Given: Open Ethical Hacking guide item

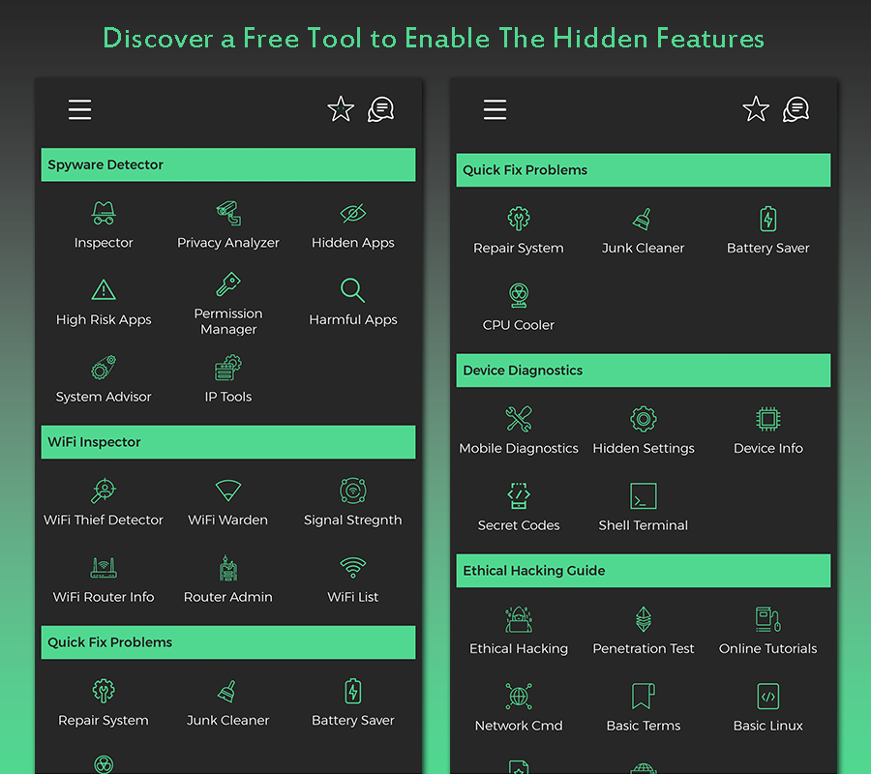Looking at the screenshot, I should coord(519,632).
